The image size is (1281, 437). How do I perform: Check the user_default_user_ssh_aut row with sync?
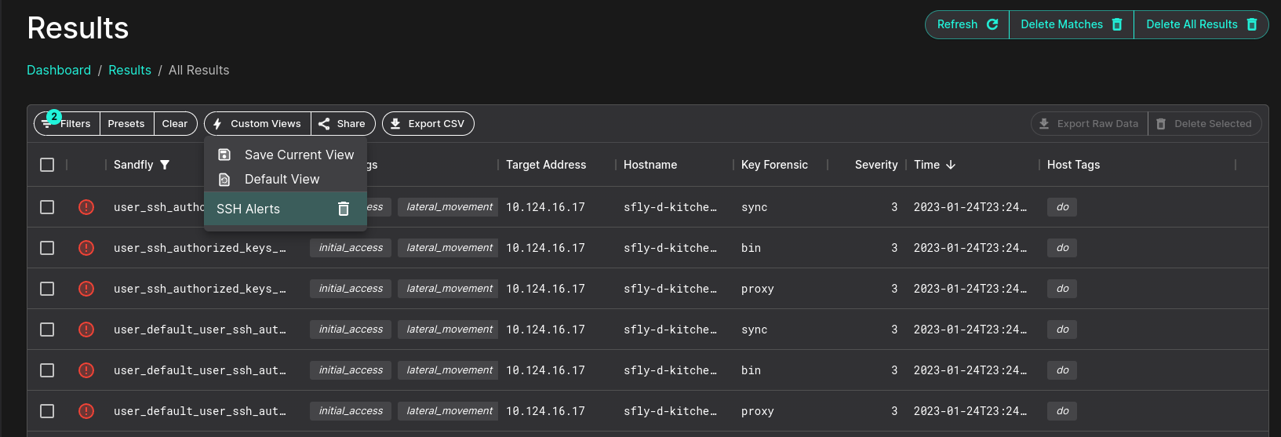[47, 330]
